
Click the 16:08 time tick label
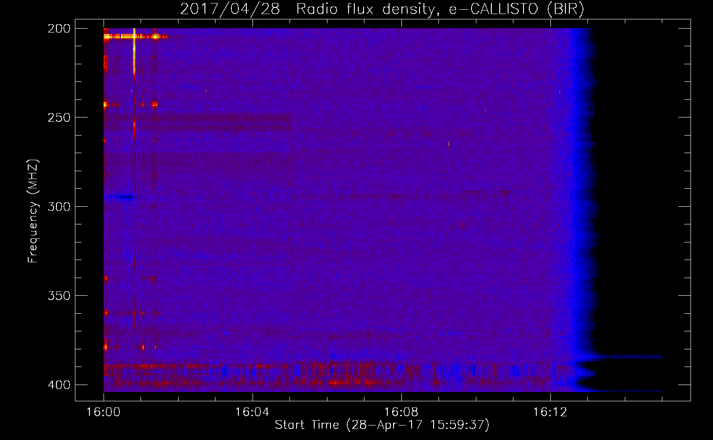click(x=401, y=412)
